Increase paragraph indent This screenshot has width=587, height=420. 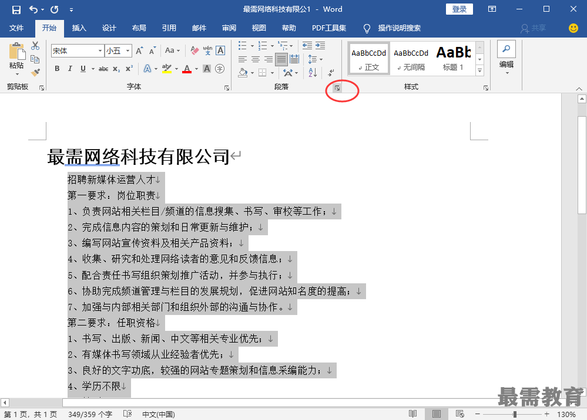coord(320,46)
